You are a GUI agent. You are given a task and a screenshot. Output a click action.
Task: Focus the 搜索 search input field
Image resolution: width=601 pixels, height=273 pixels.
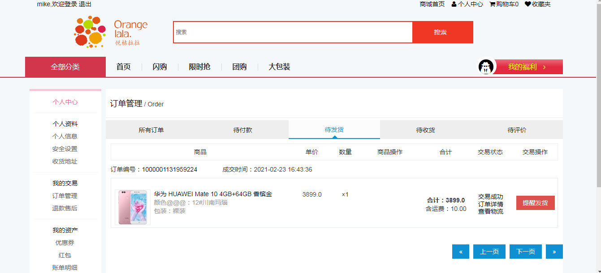pos(293,32)
